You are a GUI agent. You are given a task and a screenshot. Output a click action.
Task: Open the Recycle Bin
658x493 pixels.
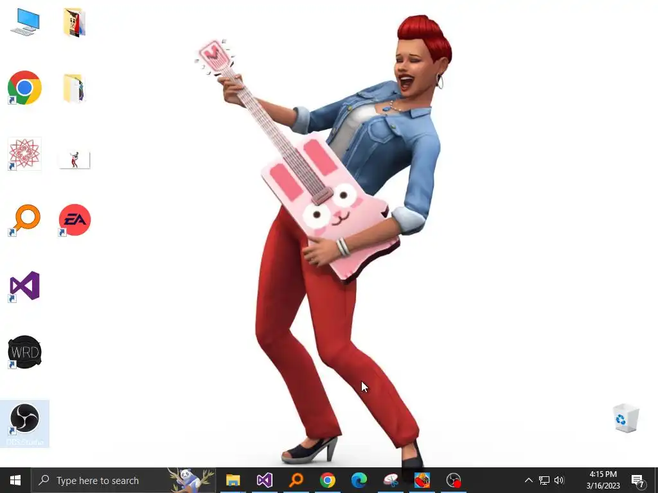626,417
